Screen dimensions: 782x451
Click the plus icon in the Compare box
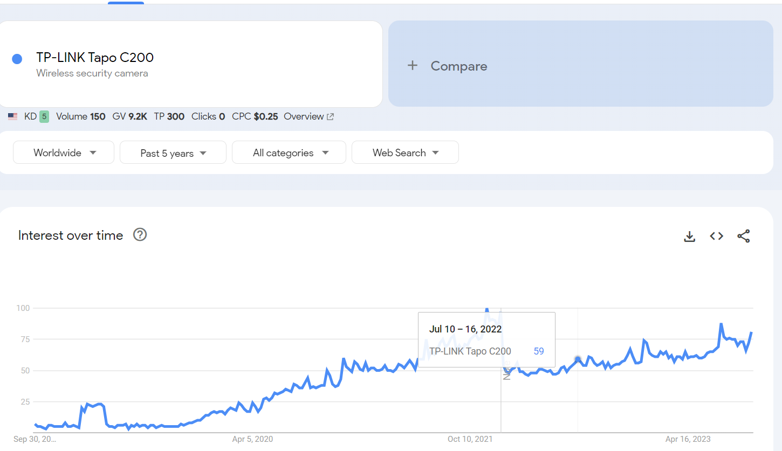pos(413,66)
